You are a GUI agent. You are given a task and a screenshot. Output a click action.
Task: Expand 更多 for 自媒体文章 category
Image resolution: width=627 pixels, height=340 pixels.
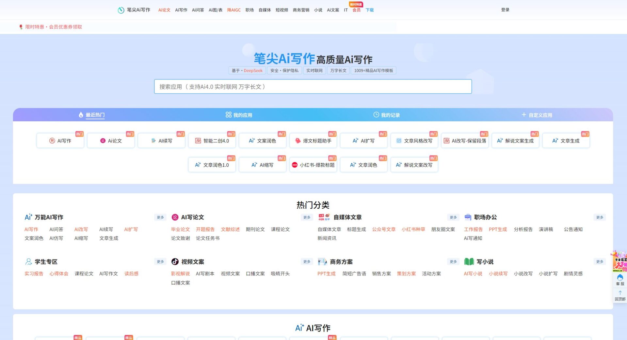(453, 217)
